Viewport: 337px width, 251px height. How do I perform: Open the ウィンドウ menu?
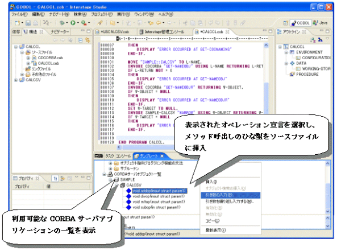[144, 14]
